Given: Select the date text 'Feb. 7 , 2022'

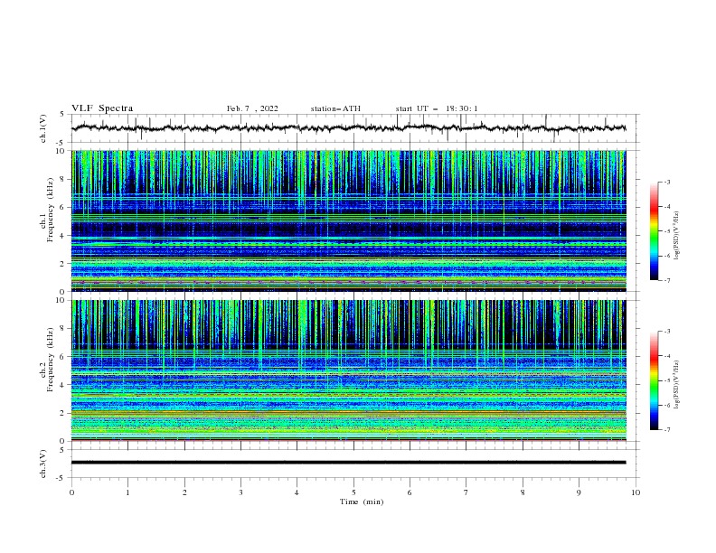Looking at the screenshot, I should tap(252, 108).
